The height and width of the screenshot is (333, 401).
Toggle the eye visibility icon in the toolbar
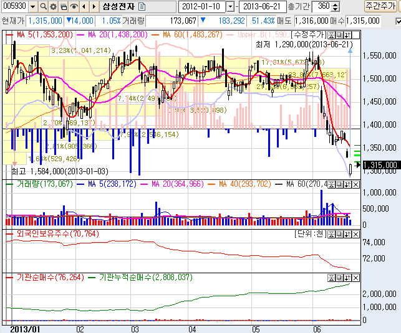point(74,6)
